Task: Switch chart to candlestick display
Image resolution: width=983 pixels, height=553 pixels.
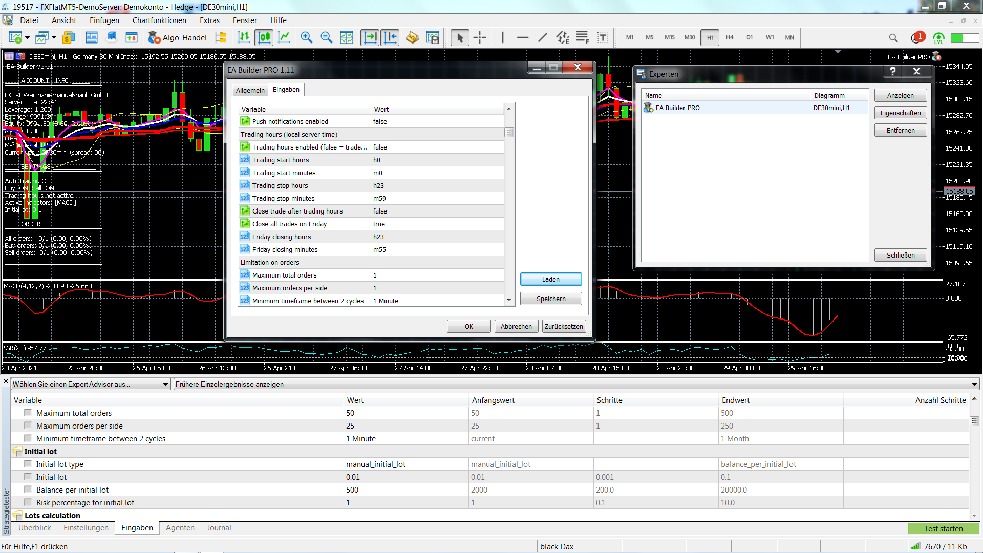Action: [x=264, y=37]
